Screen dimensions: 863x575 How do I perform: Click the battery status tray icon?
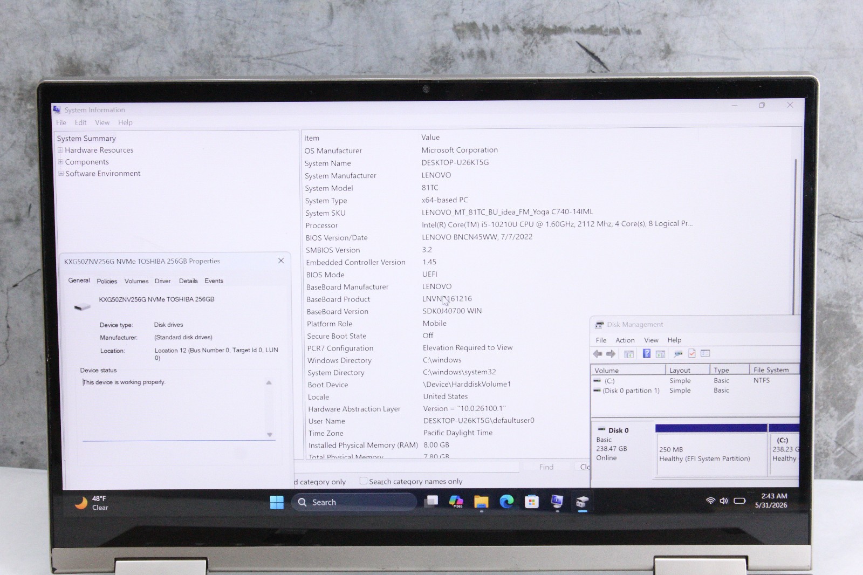[739, 501]
